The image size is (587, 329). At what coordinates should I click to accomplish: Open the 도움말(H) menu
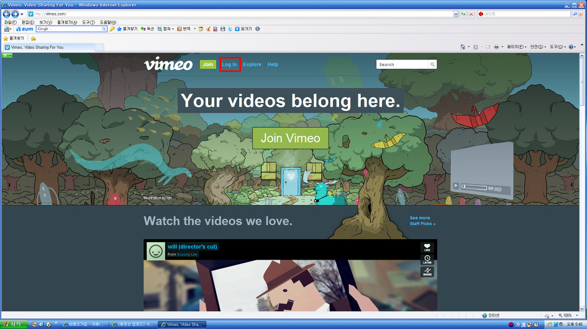[x=108, y=22]
